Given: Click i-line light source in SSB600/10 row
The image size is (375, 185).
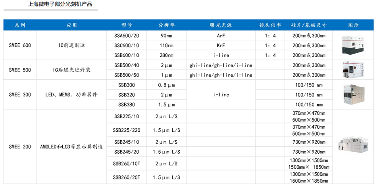Looking at the screenshot, I should (221, 55).
